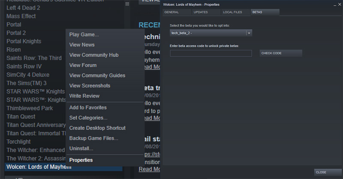Viewport: 343px width, 179px height.
Task: Open Properties from the context menu
Action: pos(81,160)
